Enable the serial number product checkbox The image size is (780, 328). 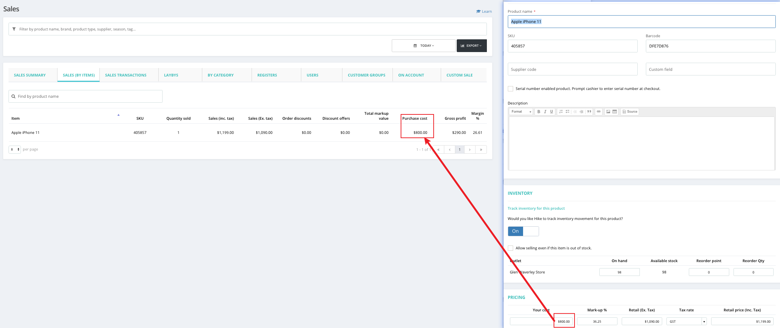(x=510, y=89)
